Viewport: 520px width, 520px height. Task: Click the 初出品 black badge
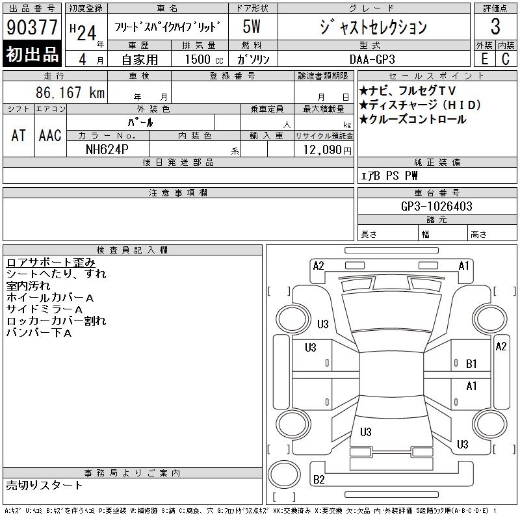coord(32,54)
